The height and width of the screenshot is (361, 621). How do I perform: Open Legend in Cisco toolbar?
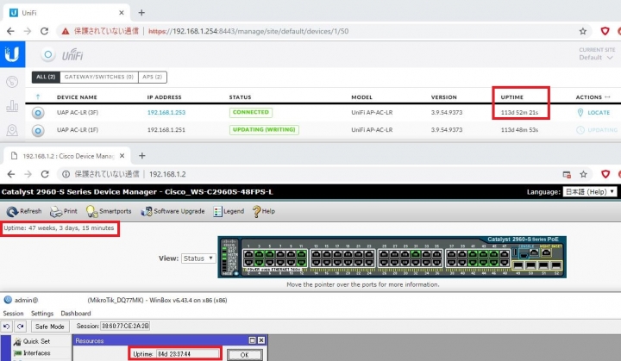coord(229,211)
